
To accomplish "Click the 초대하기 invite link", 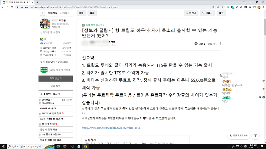I will pos(67,43).
